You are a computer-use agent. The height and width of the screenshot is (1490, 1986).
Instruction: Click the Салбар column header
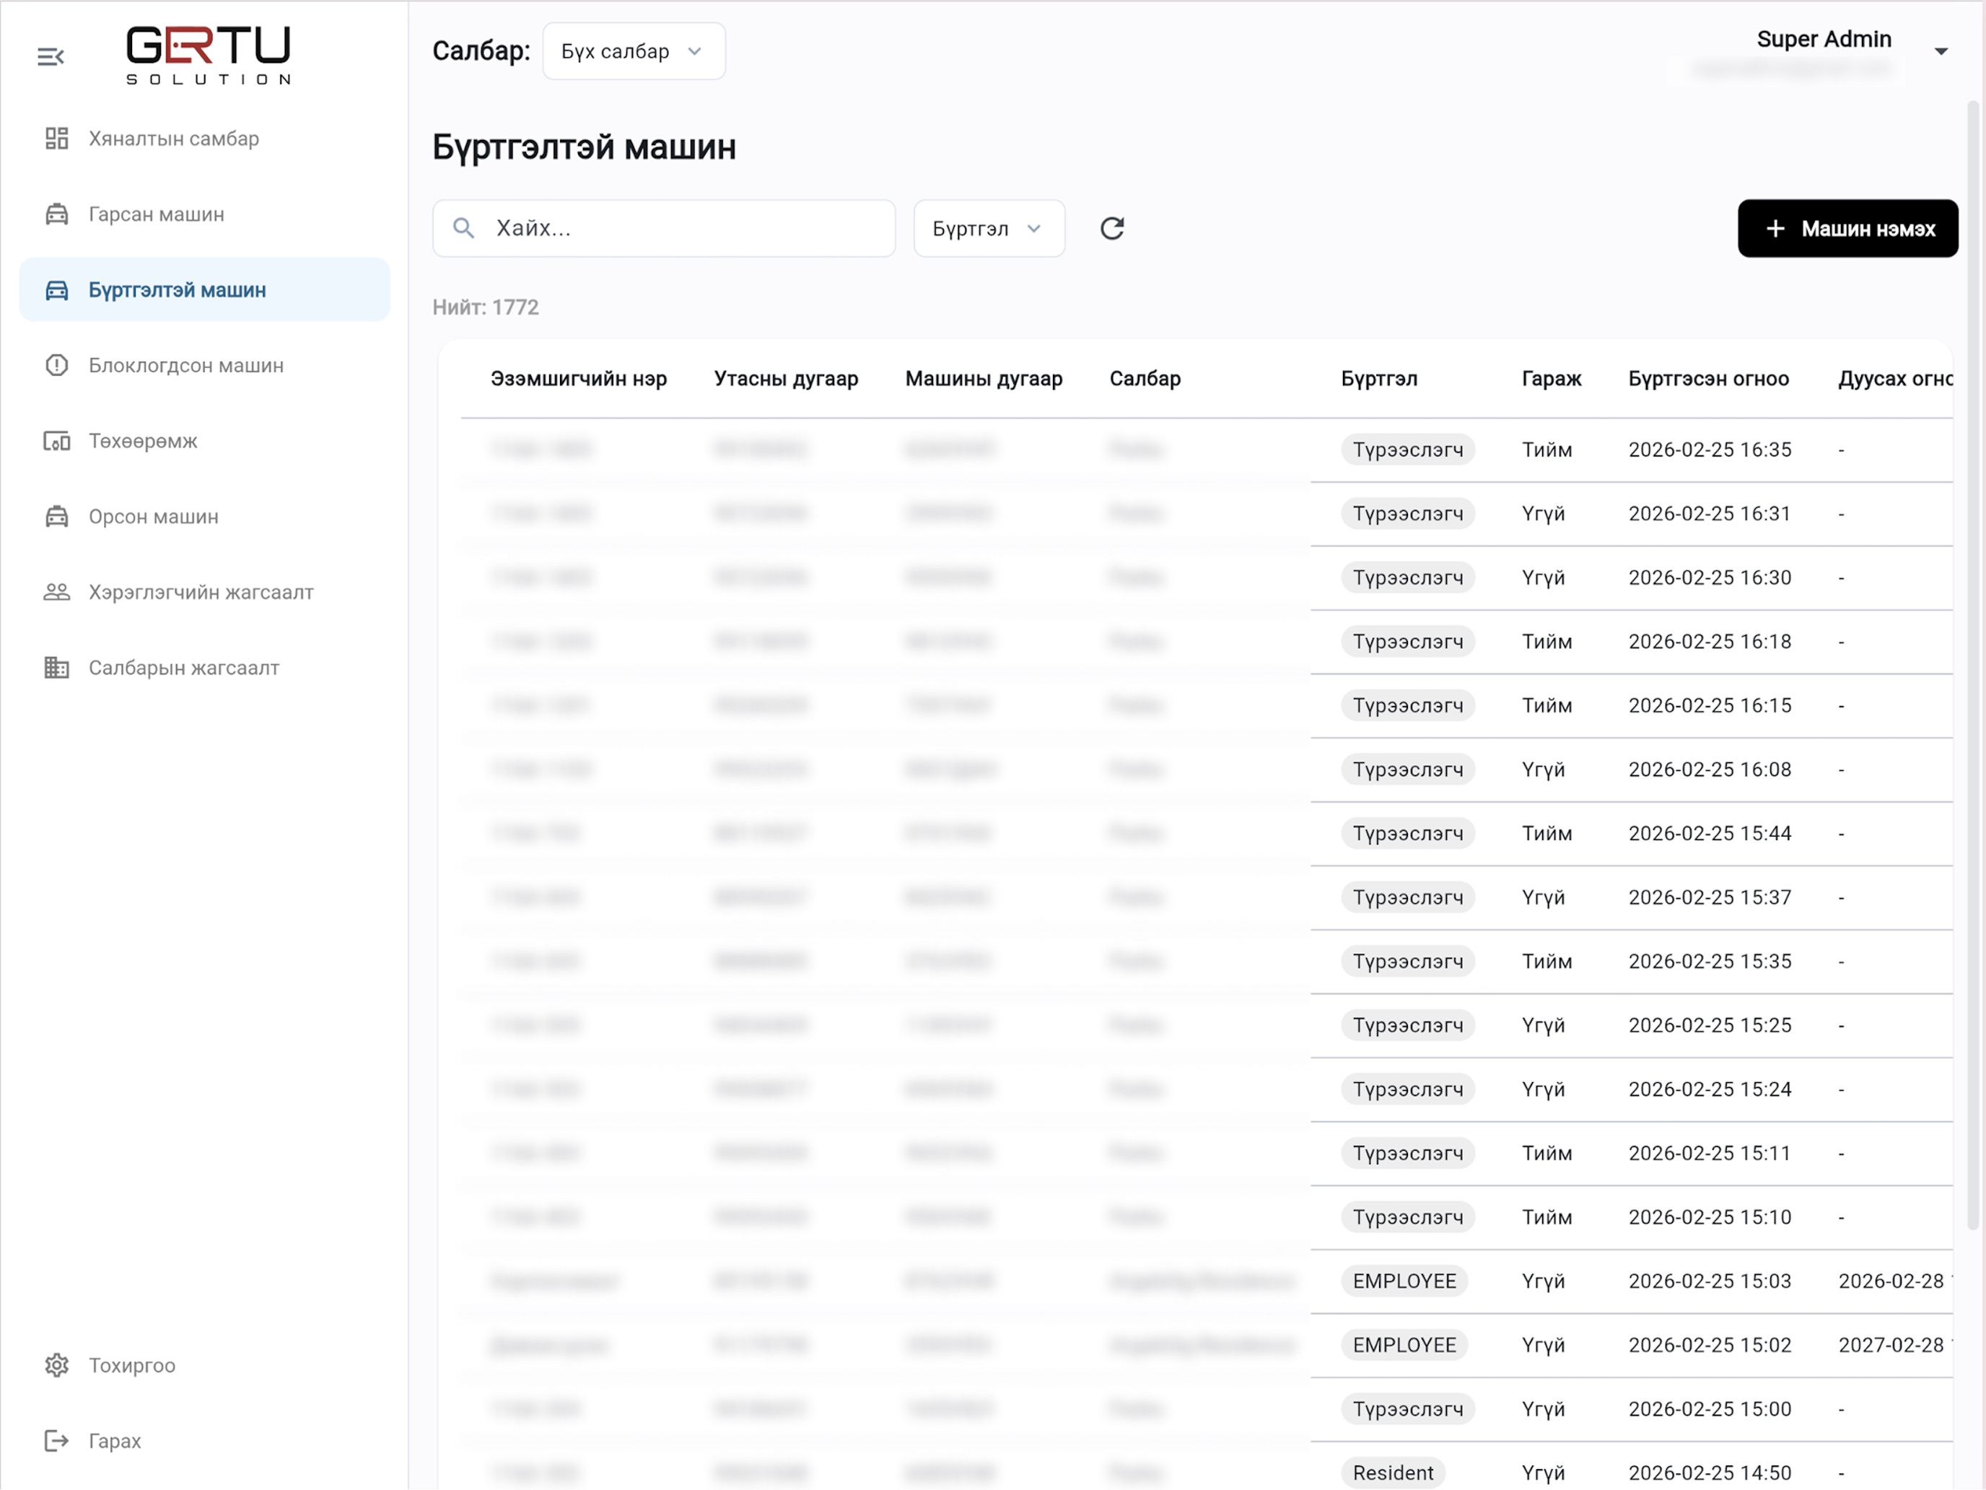[1145, 378]
